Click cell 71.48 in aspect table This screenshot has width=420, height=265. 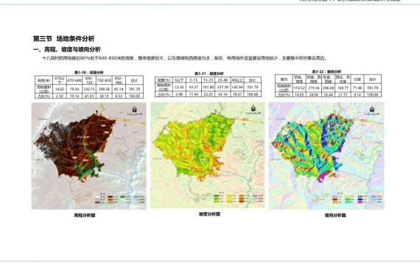(357, 88)
